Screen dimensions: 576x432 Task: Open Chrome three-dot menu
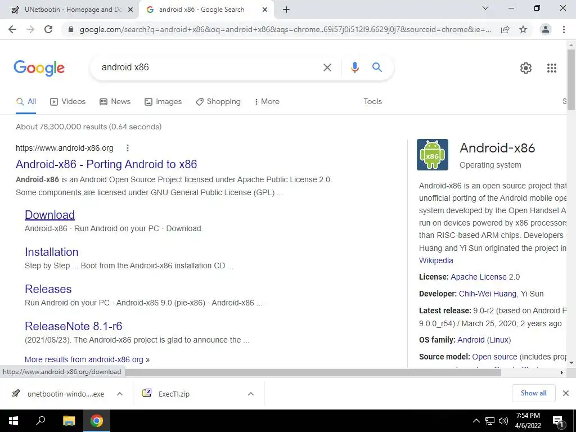point(564,29)
